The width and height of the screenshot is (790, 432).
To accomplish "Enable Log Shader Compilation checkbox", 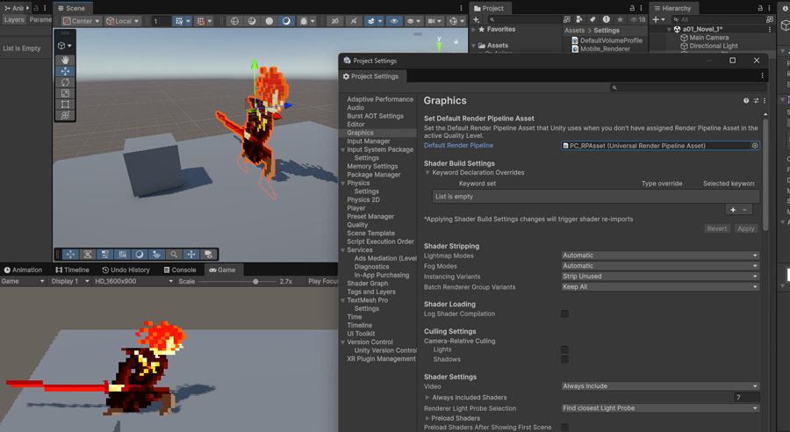I will click(564, 313).
